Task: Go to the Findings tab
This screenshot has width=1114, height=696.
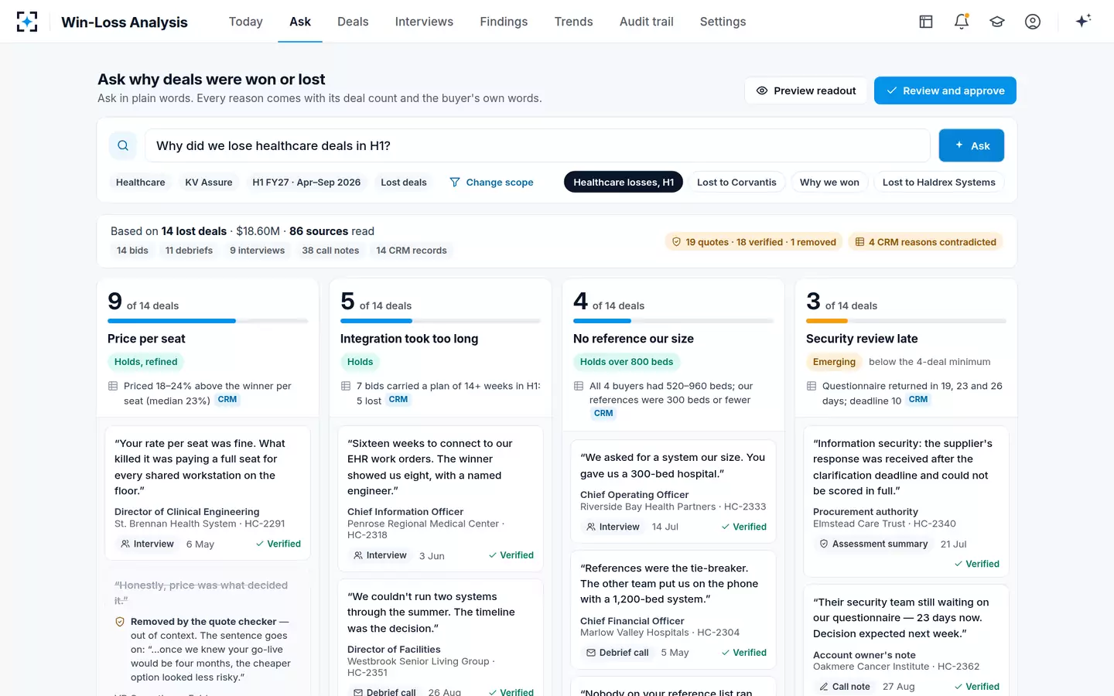Action: click(x=504, y=22)
